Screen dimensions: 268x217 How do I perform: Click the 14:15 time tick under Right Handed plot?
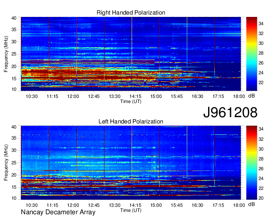[x=135, y=96]
